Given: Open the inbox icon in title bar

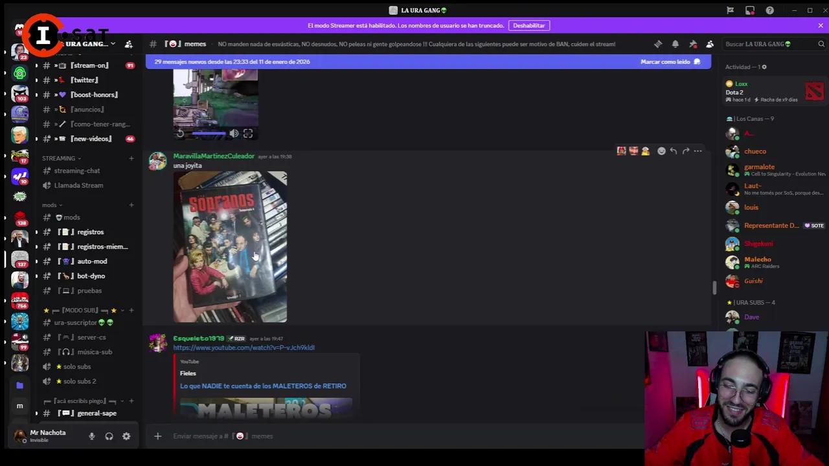Looking at the screenshot, I should [750, 10].
